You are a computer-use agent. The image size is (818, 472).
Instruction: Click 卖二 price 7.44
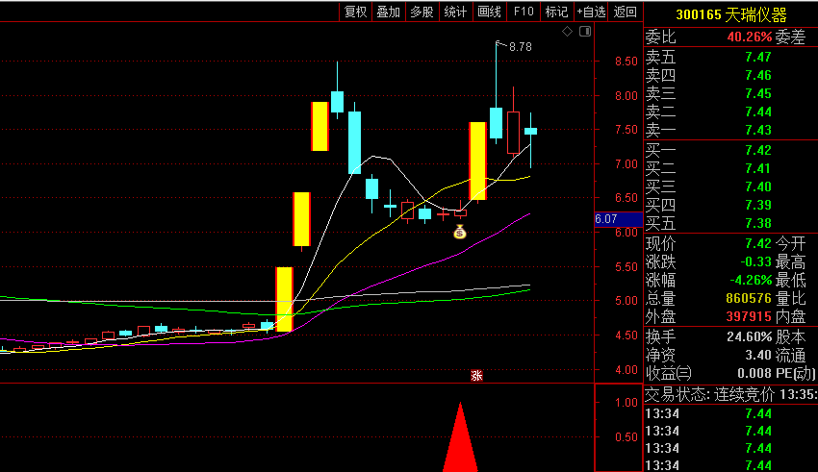tap(758, 112)
